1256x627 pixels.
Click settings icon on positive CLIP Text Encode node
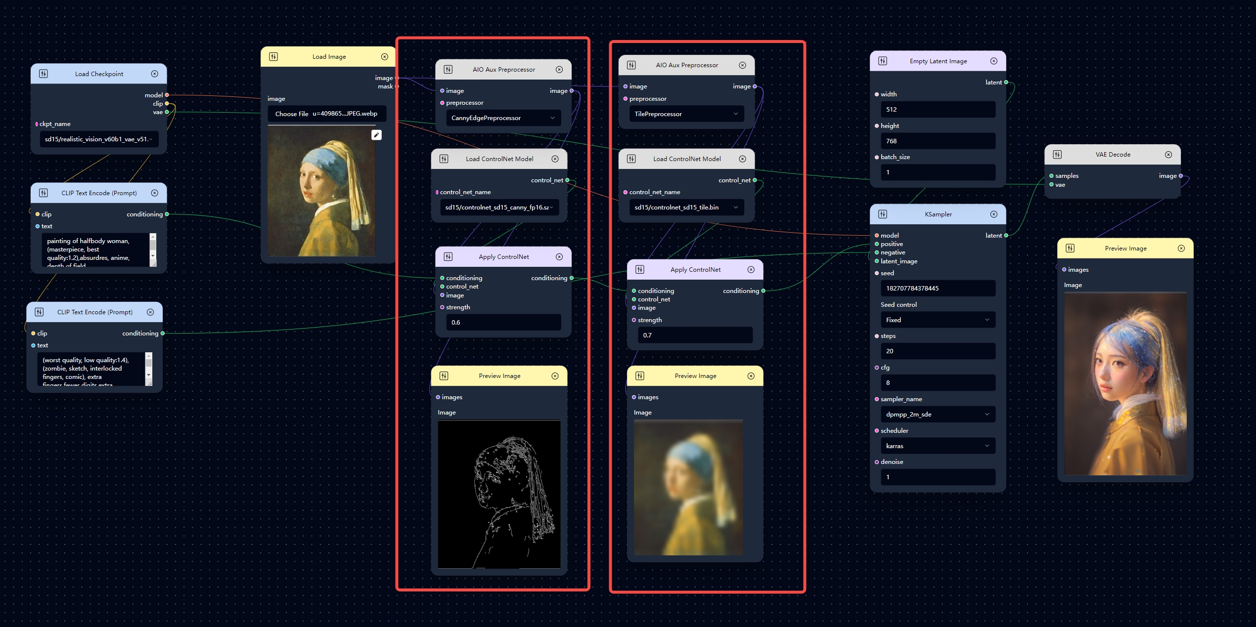(44, 193)
